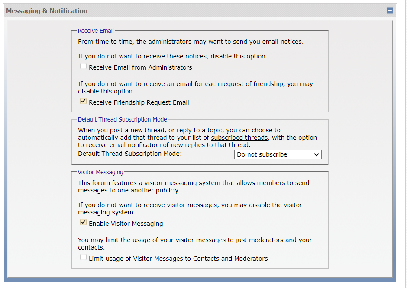The width and height of the screenshot is (407, 288).
Task: Click the Receive Email from Administrators label
Action: (x=140, y=67)
